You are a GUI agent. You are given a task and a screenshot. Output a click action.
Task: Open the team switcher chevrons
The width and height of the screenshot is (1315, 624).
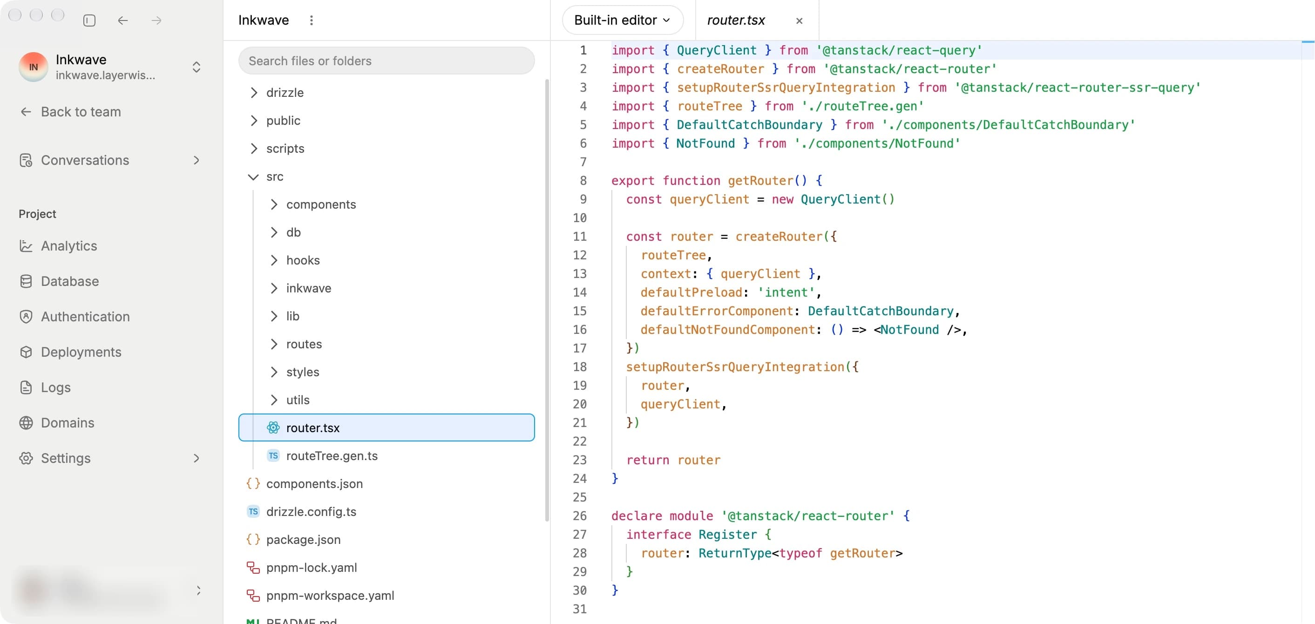coord(197,67)
